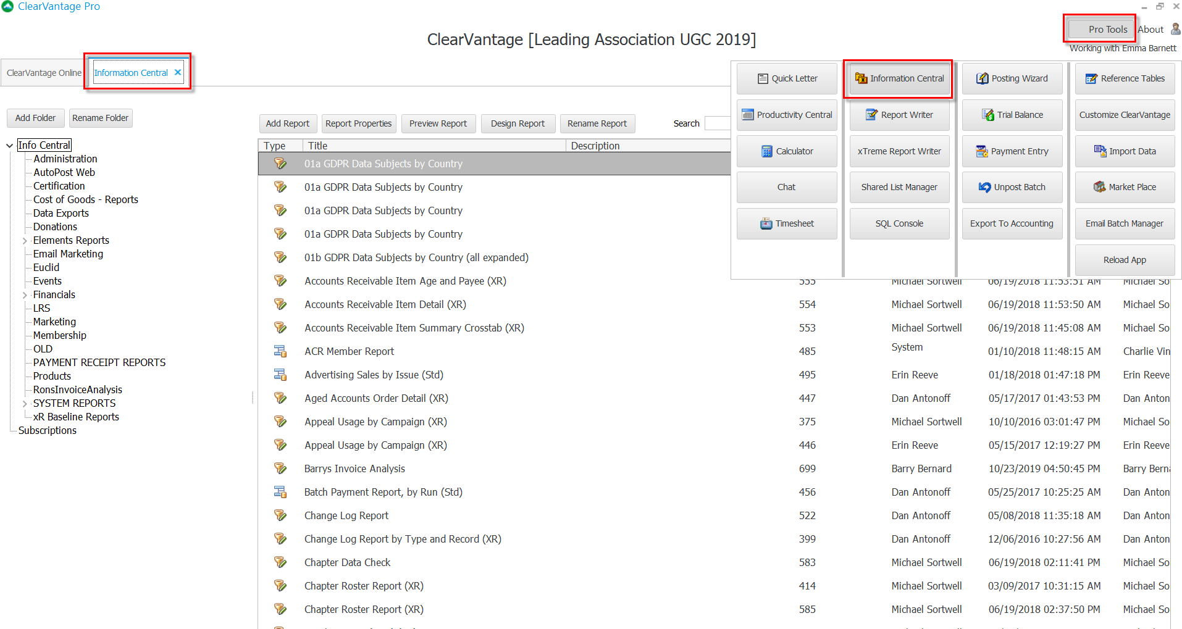Click icon for Chapter Data Check row
The width and height of the screenshot is (1182, 629).
click(x=280, y=562)
